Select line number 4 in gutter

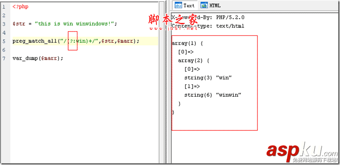[4, 32]
